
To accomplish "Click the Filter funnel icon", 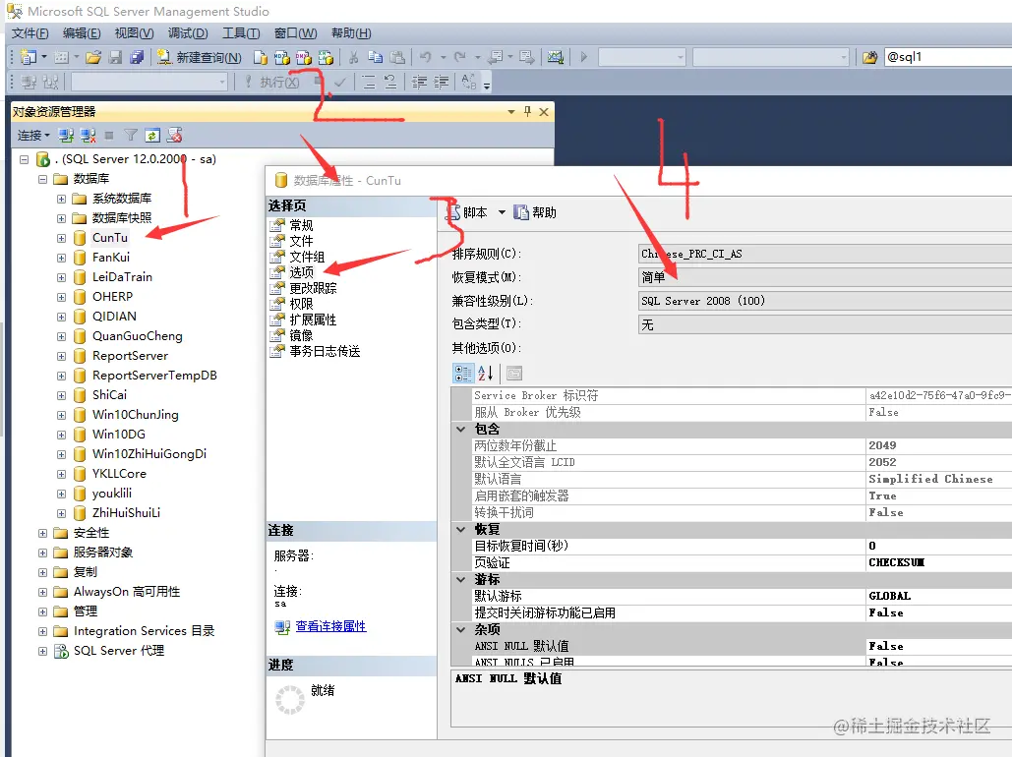I will pyautogui.click(x=131, y=136).
